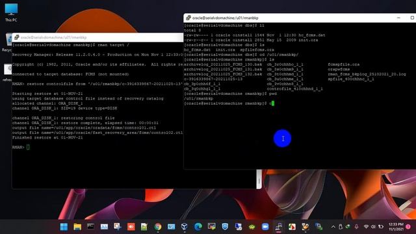
Task: Launch Microsoft Edge from the taskbar
Action: pos(198,227)
